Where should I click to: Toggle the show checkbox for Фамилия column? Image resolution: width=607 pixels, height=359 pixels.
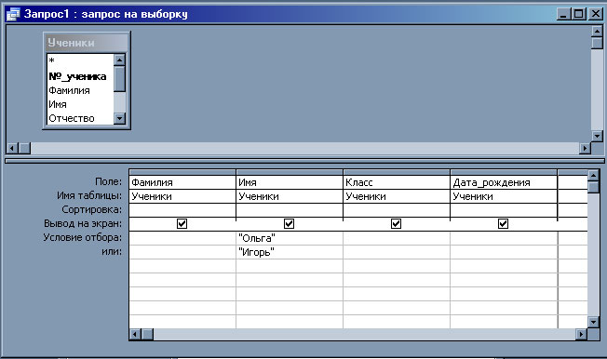(182, 223)
